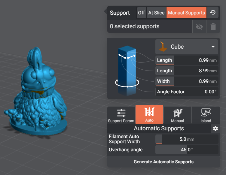Turn supports Off
The height and width of the screenshot is (175, 226).
click(x=141, y=13)
